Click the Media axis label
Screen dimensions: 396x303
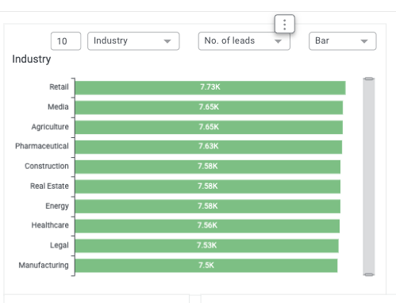58,106
